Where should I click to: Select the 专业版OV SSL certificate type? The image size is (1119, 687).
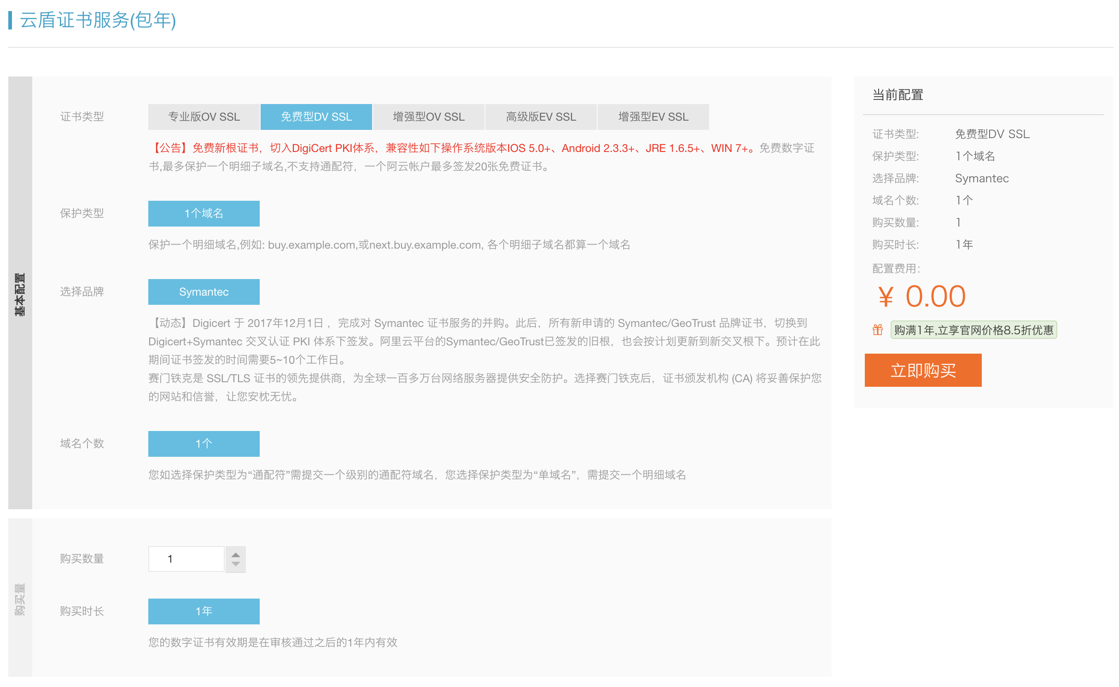pos(204,117)
